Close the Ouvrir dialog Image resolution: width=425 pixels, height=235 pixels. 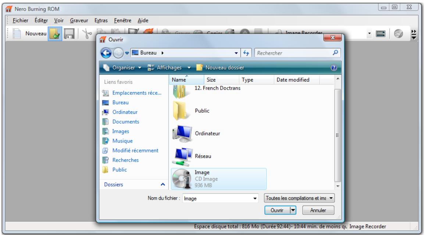pos(333,37)
